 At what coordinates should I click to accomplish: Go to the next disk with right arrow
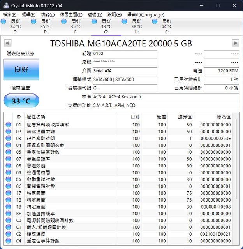click(235, 43)
